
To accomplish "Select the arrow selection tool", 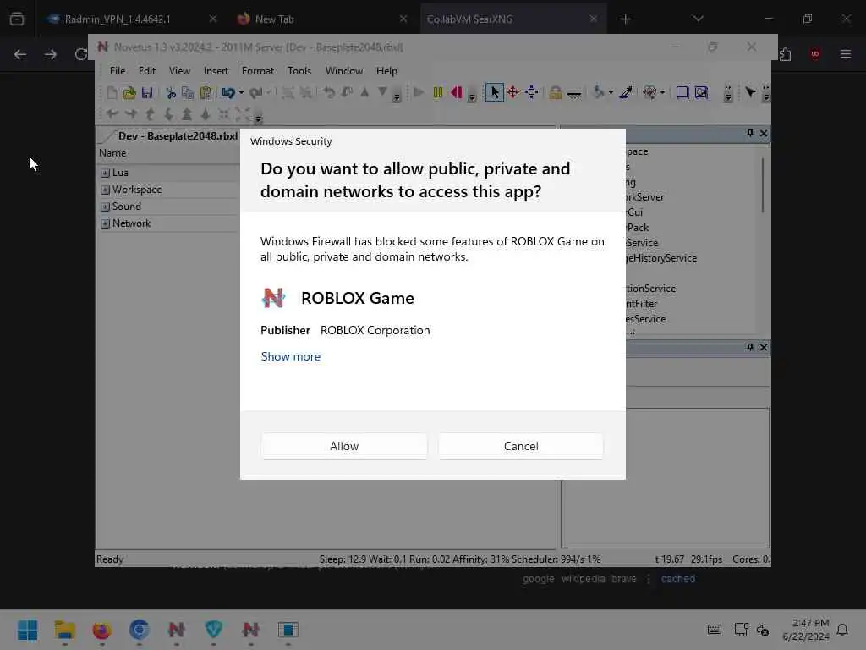I will (x=494, y=92).
